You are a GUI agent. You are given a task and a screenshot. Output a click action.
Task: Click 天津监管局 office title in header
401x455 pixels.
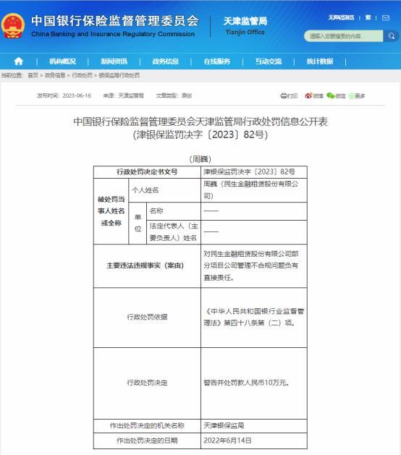(245, 21)
